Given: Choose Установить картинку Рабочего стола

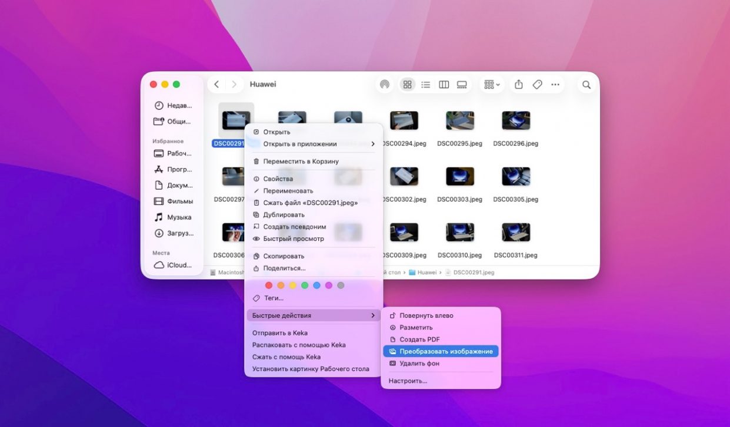Looking at the screenshot, I should coord(314,369).
